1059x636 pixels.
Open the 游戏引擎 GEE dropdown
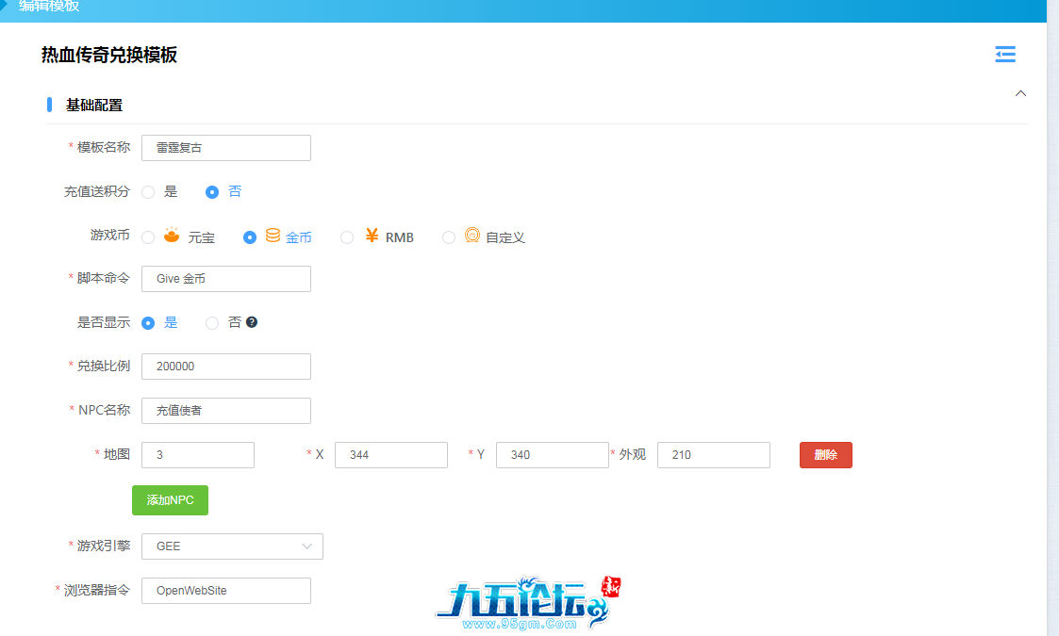point(232,546)
